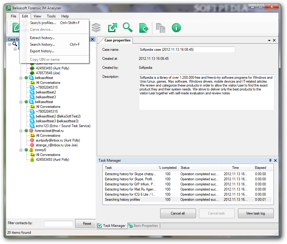Select Extracting history for QIP Infium task
Viewport: 287px width, 244px height.
(x=188, y=184)
